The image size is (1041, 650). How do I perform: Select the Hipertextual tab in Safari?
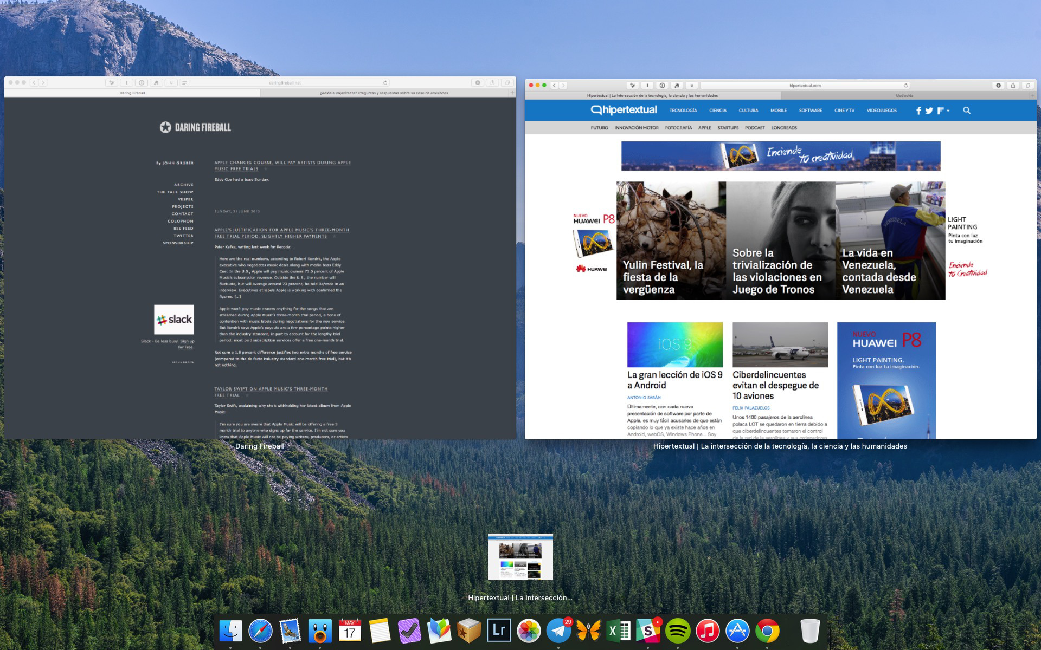652,95
